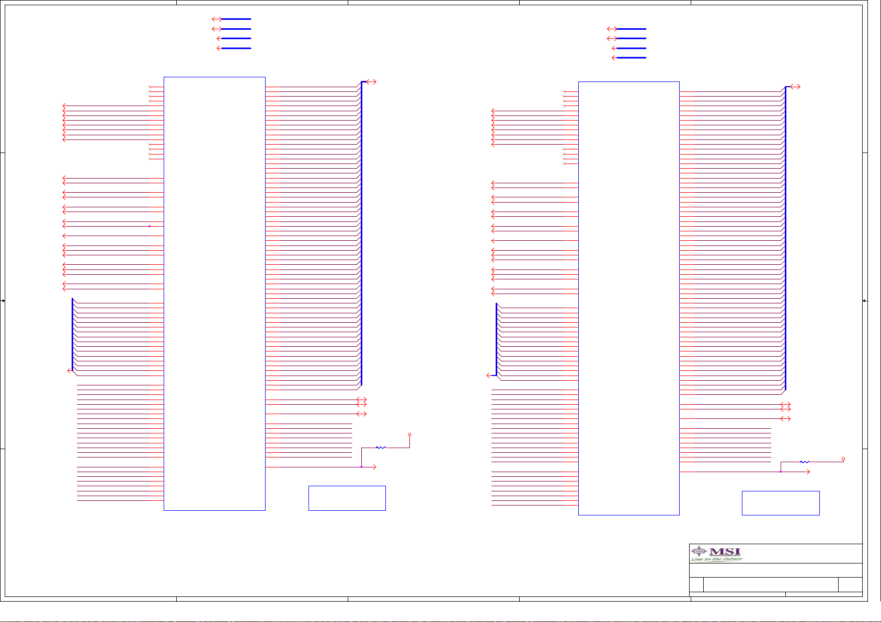The height and width of the screenshot is (622, 881).
Task: Click the "Link to the Future" slogan text
Action: click(716, 559)
